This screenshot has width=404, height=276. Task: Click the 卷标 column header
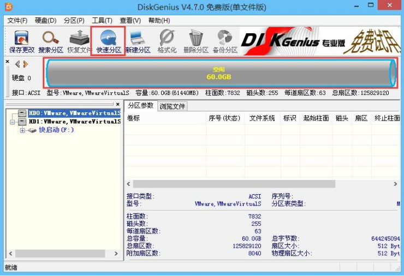coord(134,118)
